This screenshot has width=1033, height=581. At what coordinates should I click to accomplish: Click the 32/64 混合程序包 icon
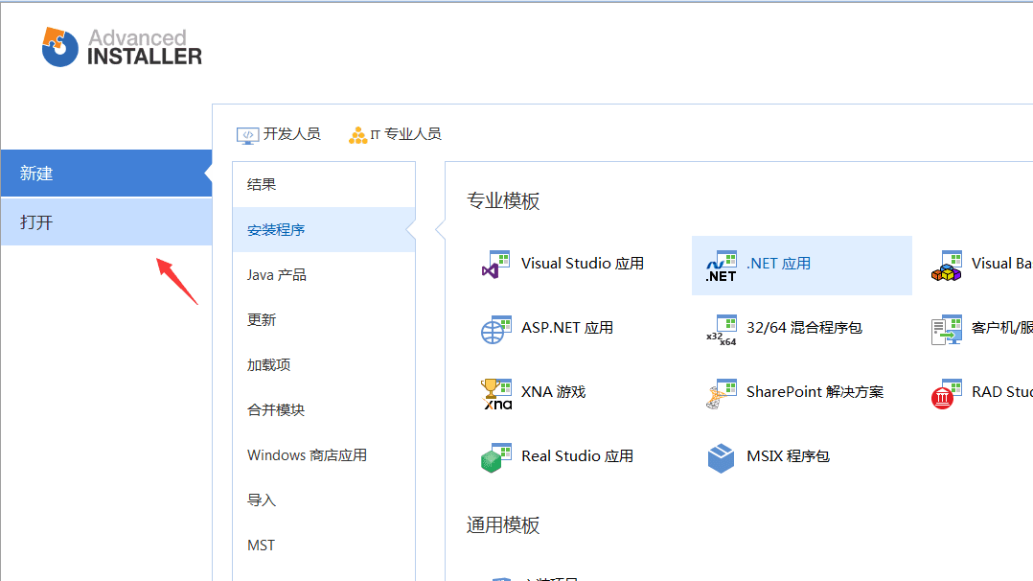click(722, 330)
